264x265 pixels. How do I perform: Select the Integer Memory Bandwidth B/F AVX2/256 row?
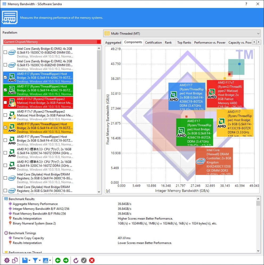click(x=41, y=209)
